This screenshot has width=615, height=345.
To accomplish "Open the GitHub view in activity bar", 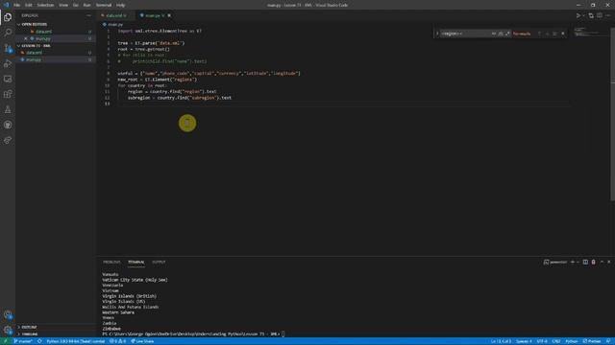I will point(8,125).
